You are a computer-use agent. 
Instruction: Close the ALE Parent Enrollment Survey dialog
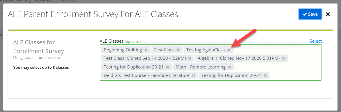328,14
